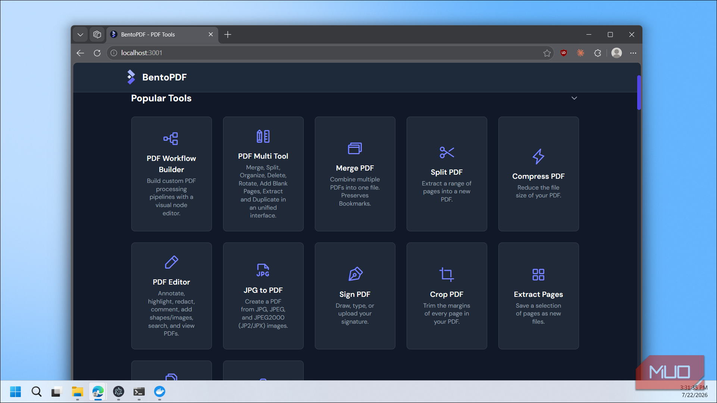The width and height of the screenshot is (717, 403).
Task: Open the browser settings and more menu
Action: (x=633, y=53)
